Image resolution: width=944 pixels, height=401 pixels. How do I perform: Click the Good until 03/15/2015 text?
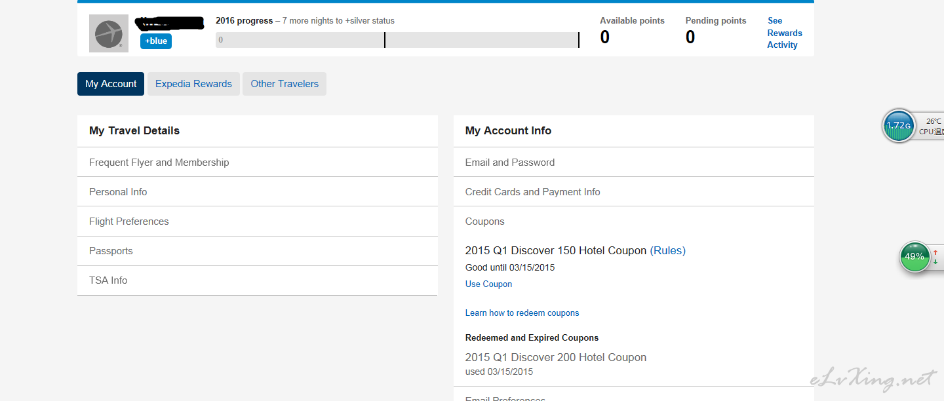click(510, 267)
